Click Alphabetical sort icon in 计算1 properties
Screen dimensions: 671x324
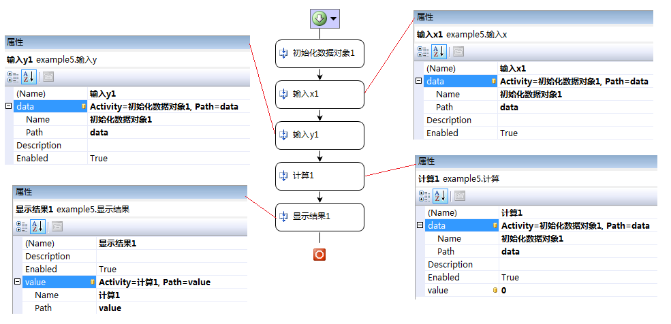tap(440, 196)
